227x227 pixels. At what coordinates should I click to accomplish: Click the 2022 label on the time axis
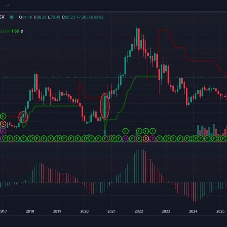tap(139, 211)
